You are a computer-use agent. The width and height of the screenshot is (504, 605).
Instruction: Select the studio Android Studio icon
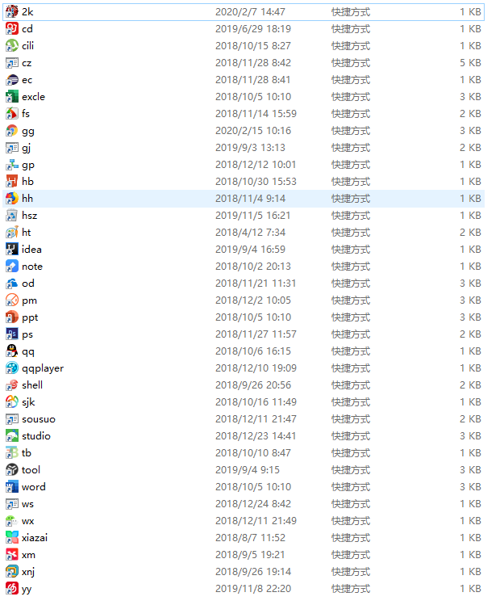(12, 436)
